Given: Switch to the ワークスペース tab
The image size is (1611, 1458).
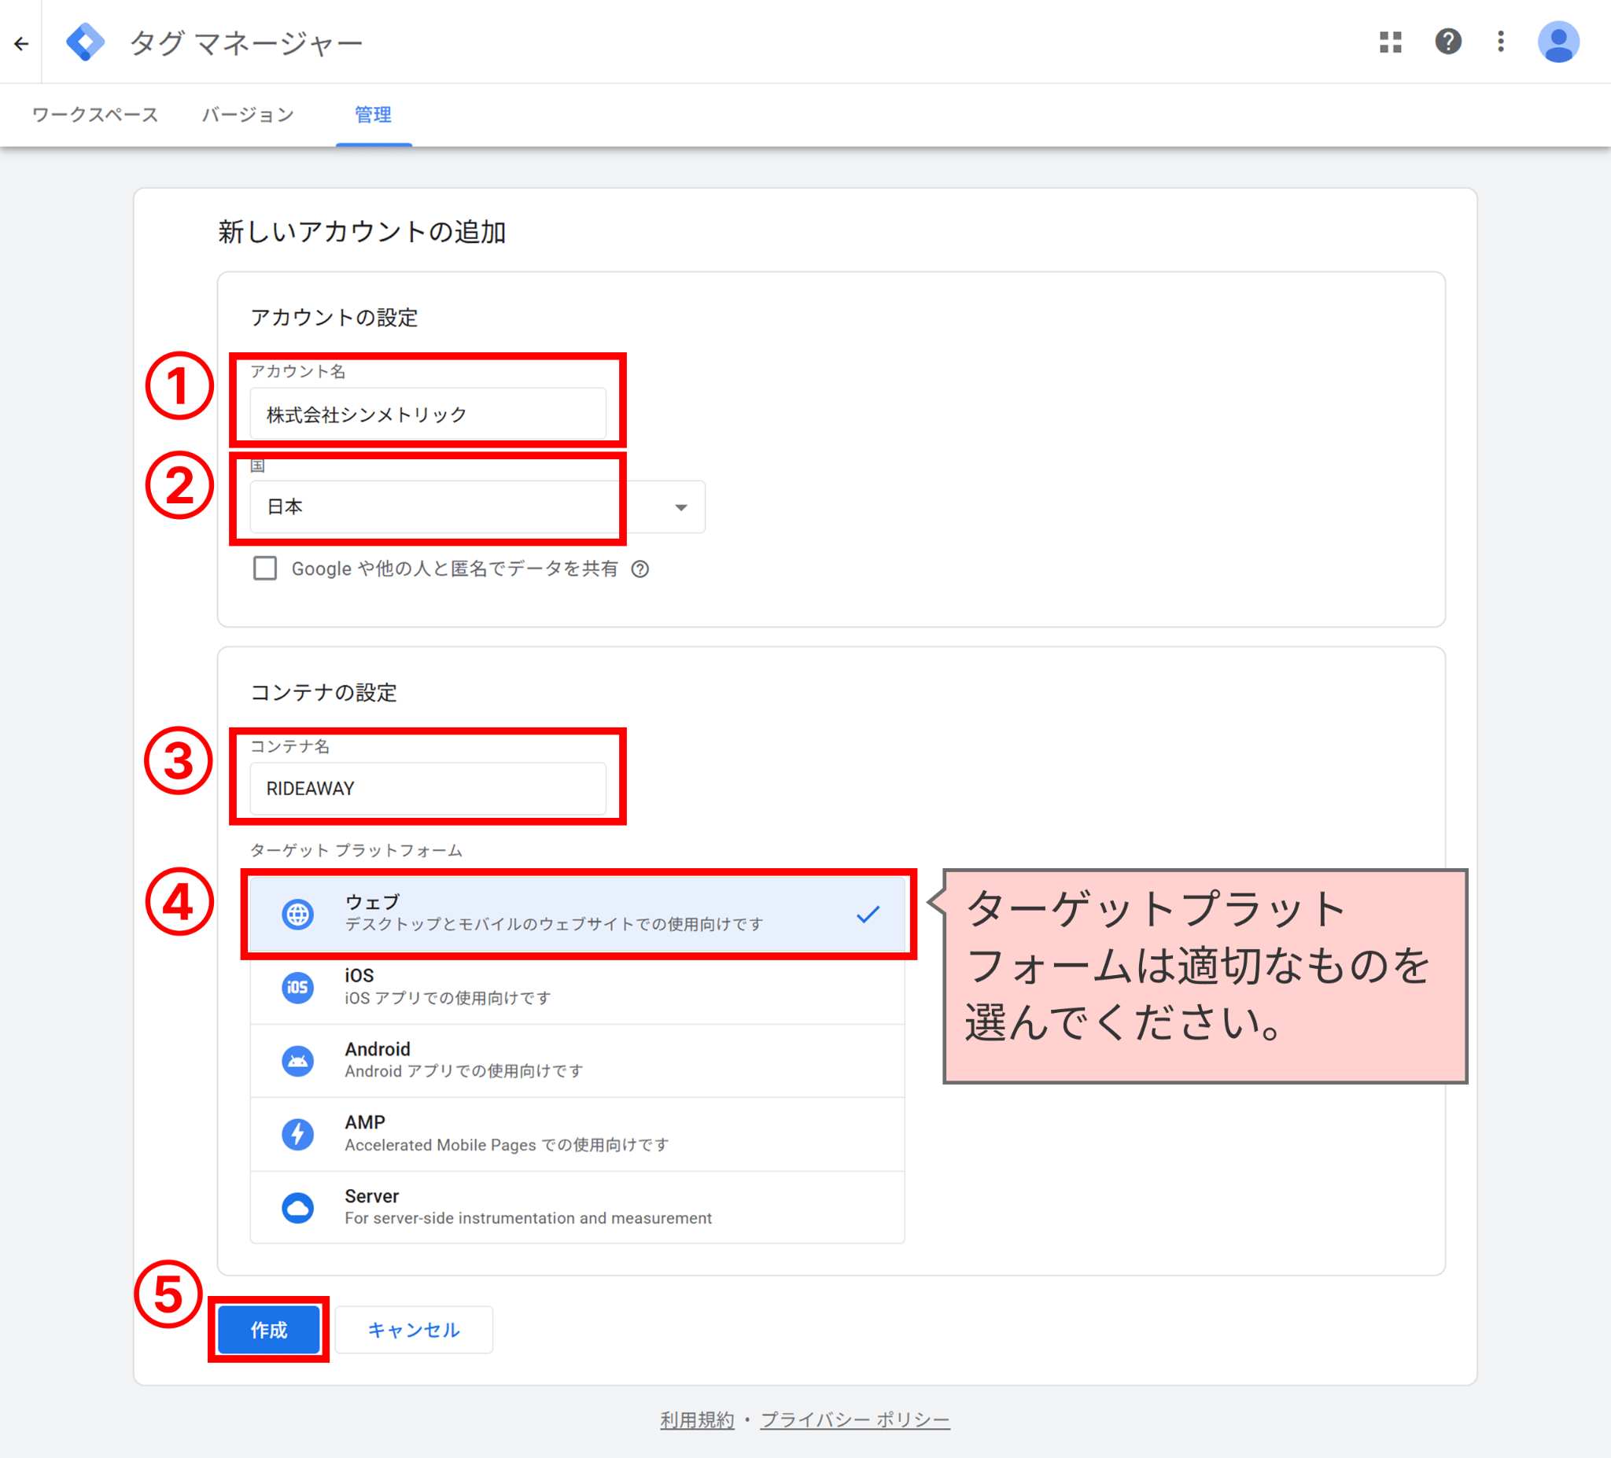Looking at the screenshot, I should coord(95,115).
